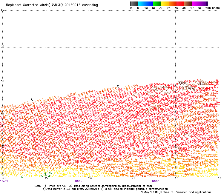
Task: Click the latitude axis label 58
Action: click(2, 46)
